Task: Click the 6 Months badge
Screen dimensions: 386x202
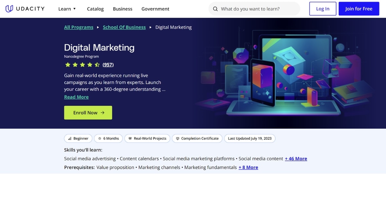Action: click(x=108, y=139)
